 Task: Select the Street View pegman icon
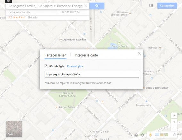tap(150, 135)
